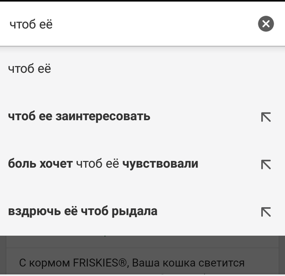
Task: Place cursor after "её" in search box
Action: point(53,24)
